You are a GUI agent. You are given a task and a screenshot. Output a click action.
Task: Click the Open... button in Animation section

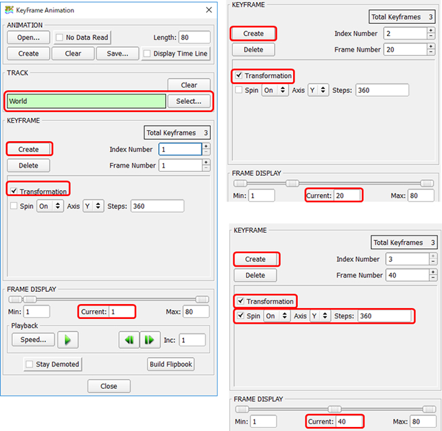coord(28,38)
